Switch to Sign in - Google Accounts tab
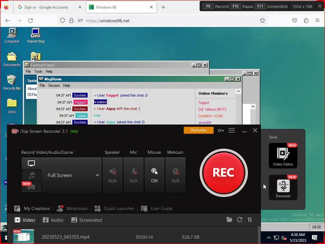 [x=46, y=7]
